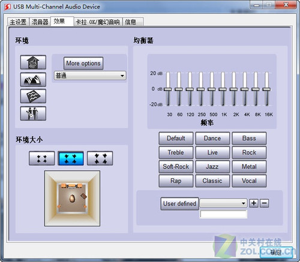Open the 信息 tab

(133, 22)
